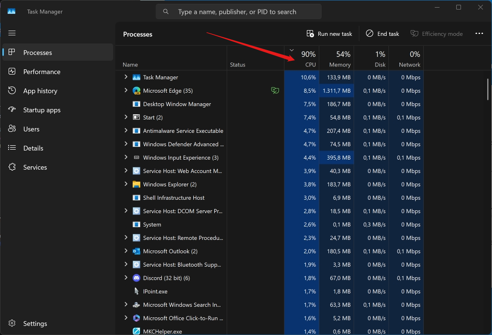Expand the Task Manager process group

click(x=126, y=77)
